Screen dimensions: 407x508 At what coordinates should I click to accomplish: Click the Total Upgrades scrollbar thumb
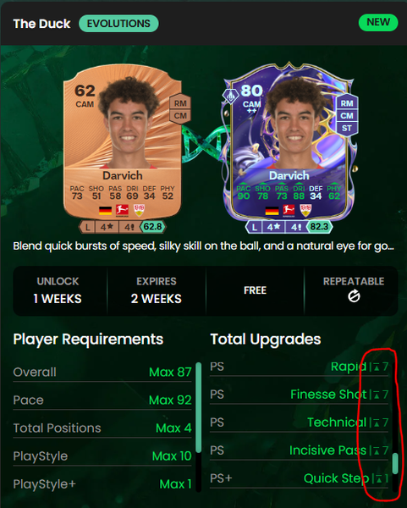pyautogui.click(x=395, y=463)
